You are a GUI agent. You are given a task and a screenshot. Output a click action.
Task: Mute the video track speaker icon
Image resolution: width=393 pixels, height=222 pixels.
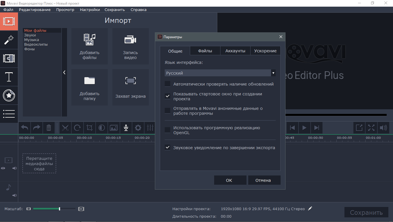pos(14,168)
